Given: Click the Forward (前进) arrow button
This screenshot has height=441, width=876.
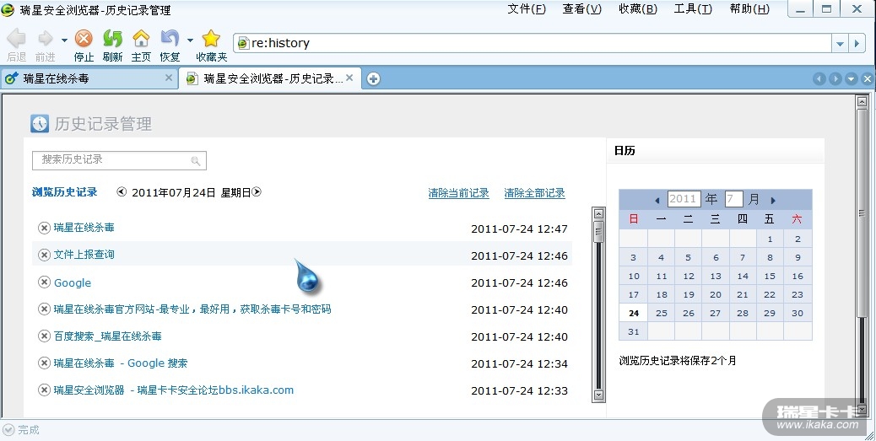Looking at the screenshot, I should tap(46, 39).
